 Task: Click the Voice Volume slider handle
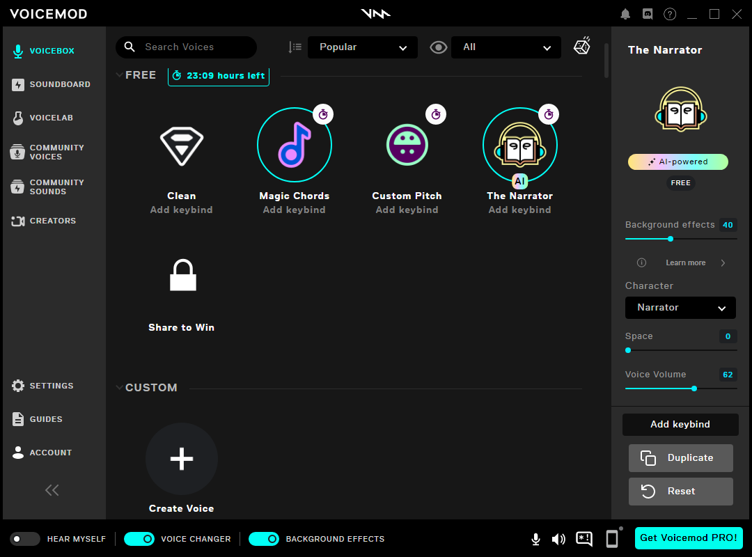point(694,389)
